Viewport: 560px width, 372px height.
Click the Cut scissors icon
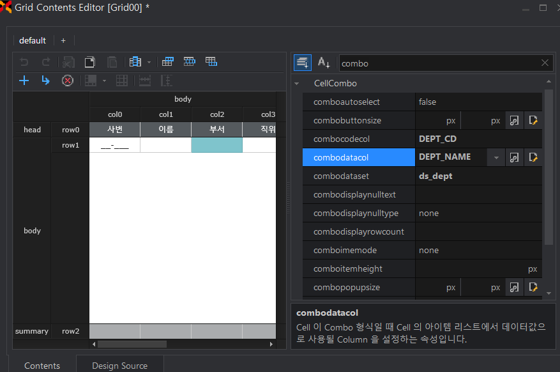68,62
